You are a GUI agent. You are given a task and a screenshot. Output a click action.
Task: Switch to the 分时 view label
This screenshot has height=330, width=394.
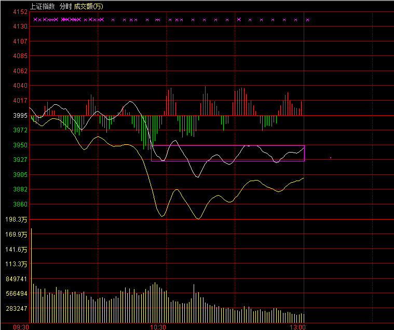pyautogui.click(x=65, y=6)
